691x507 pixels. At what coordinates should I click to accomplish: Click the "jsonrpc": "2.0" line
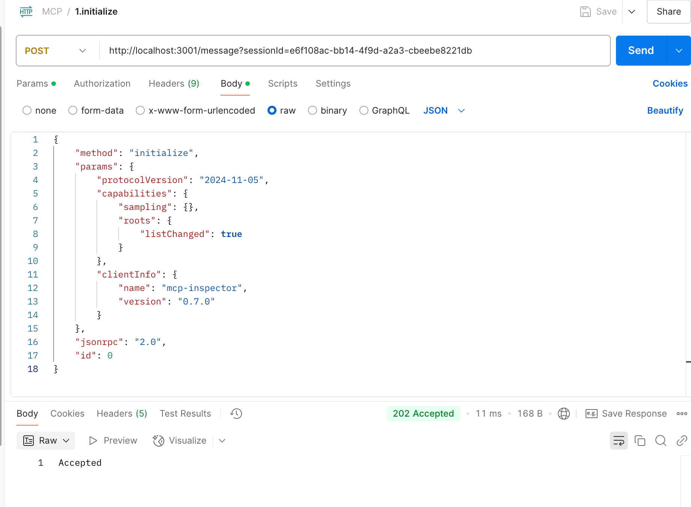click(120, 342)
